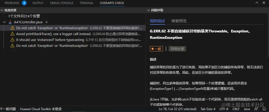
Task: Close the bottom panel with X icon
Action: (264, 3)
